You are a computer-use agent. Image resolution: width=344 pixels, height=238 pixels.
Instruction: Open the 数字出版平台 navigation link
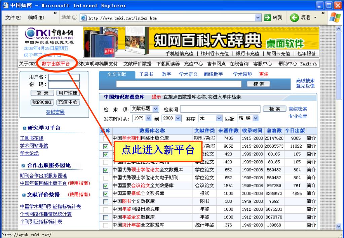coord(56,64)
